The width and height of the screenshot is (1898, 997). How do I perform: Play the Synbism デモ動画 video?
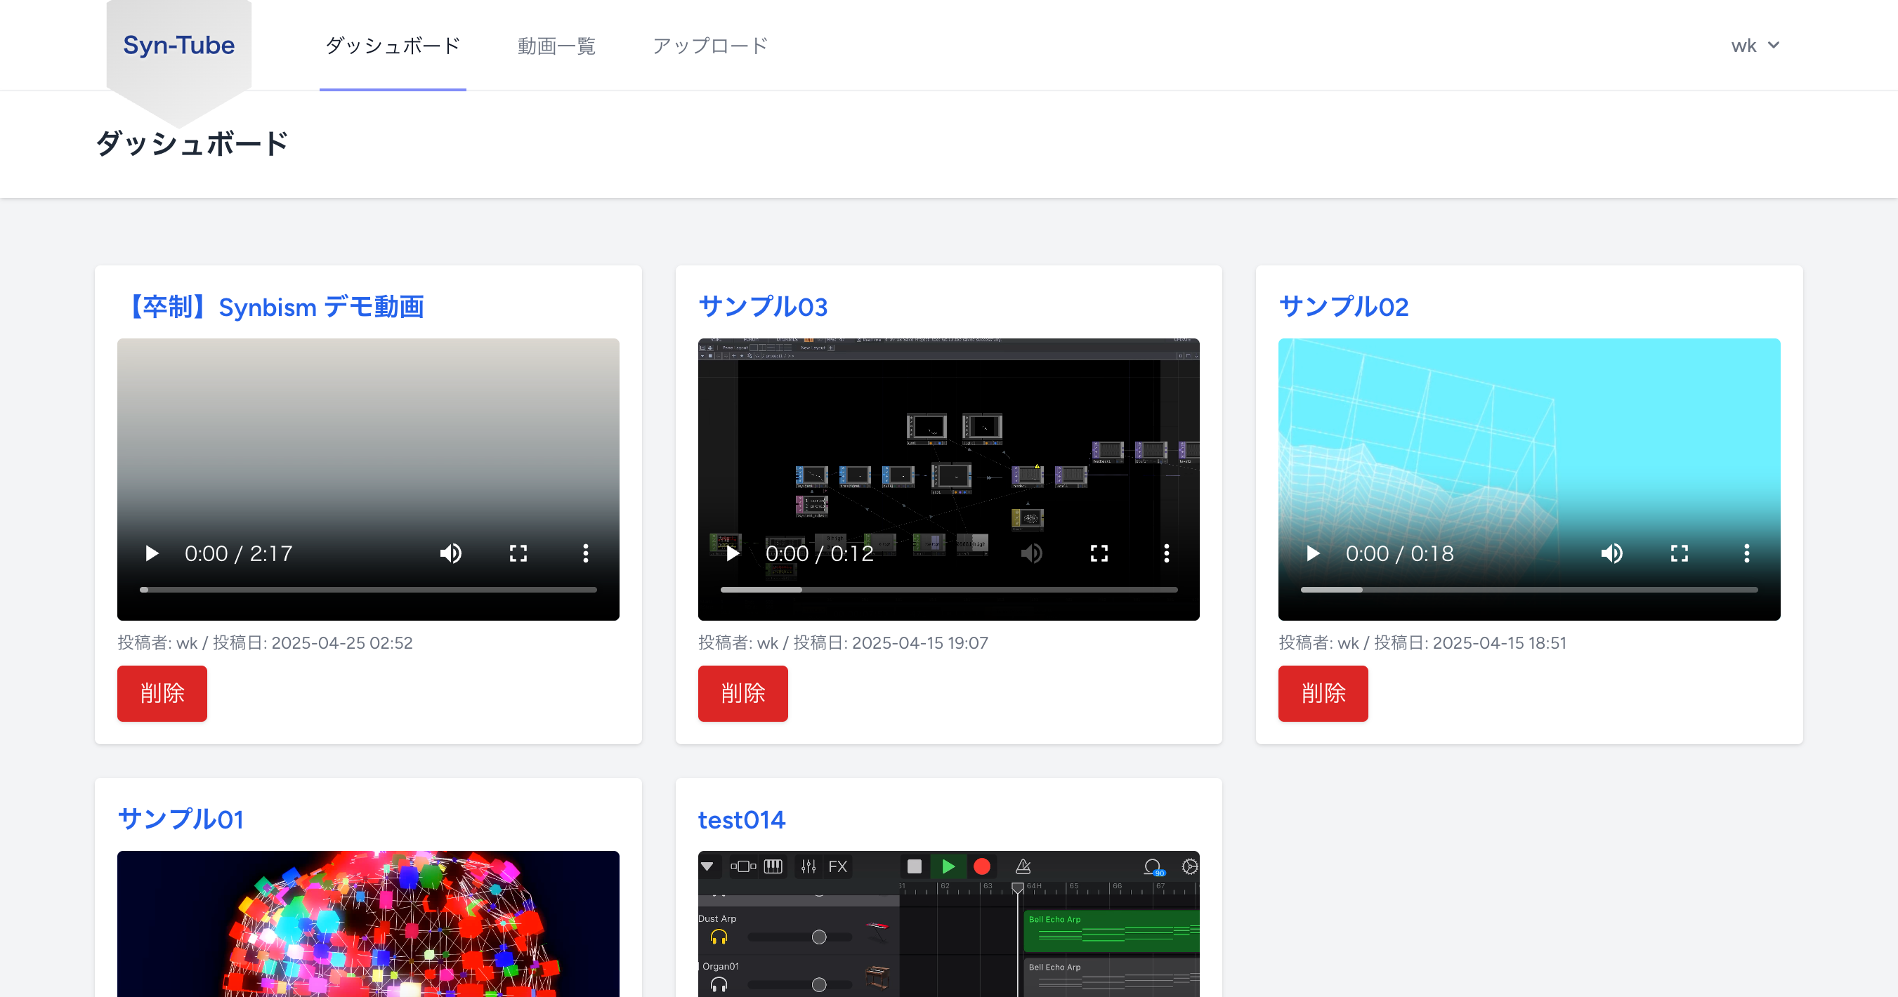[x=152, y=553]
